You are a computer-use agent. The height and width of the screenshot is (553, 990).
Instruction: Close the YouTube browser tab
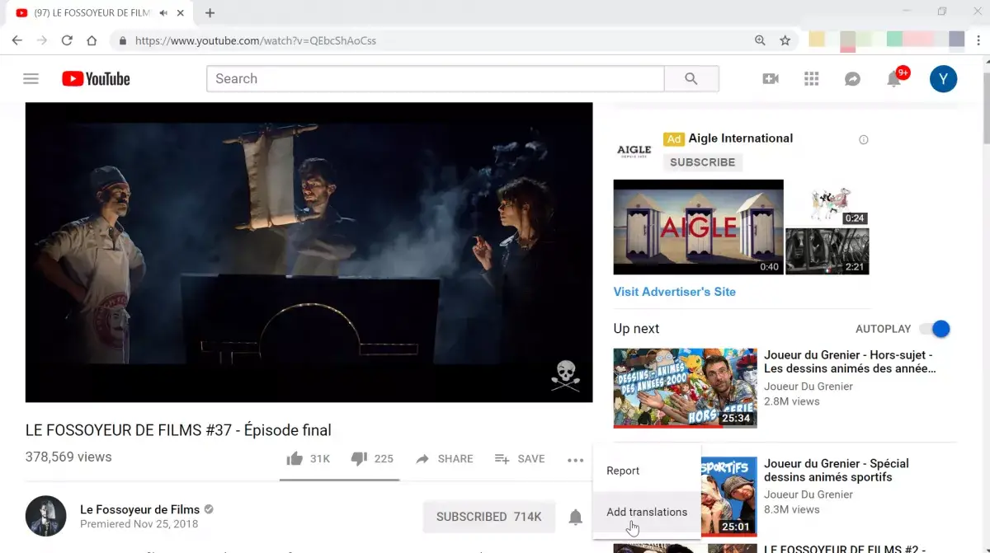pos(181,13)
